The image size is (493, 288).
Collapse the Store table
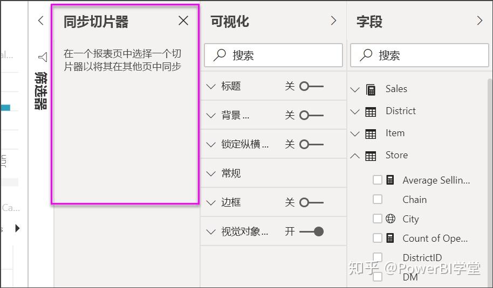[355, 156]
